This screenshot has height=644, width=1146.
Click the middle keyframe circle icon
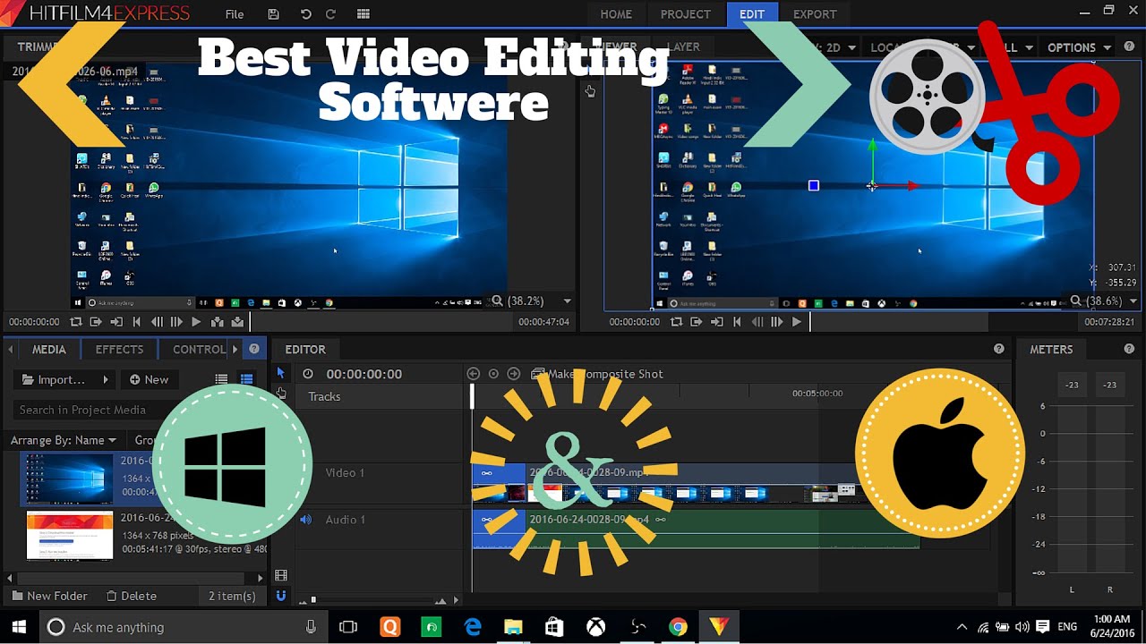(x=493, y=374)
